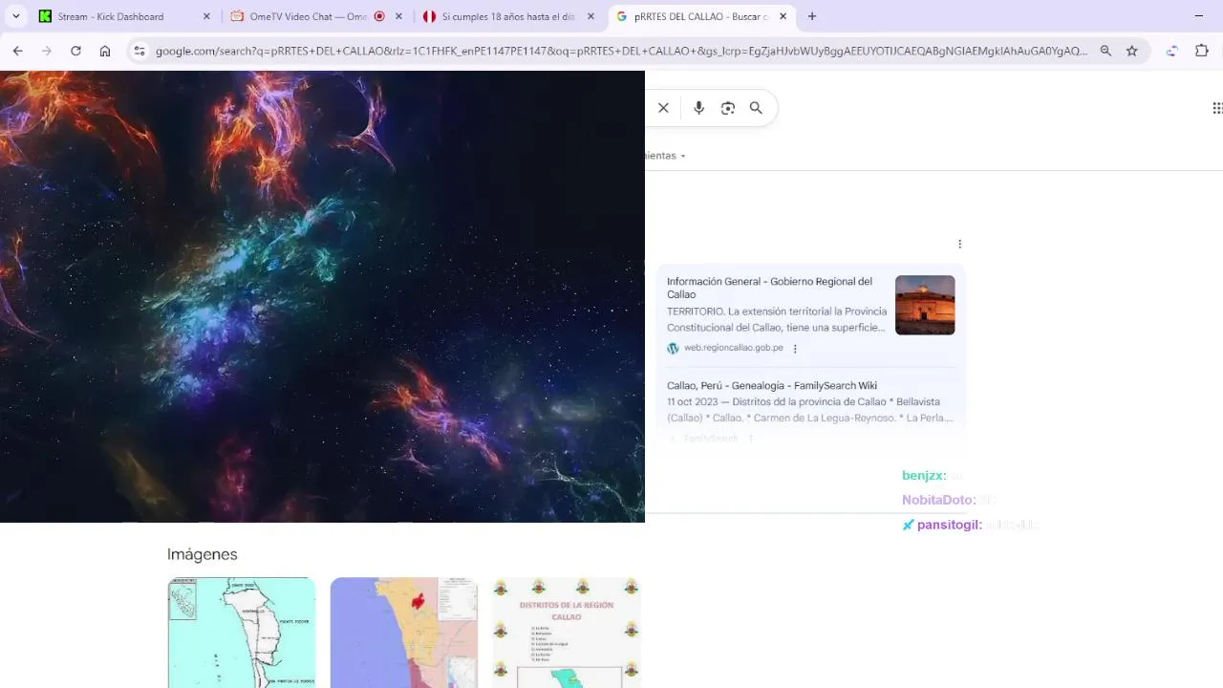Close the Stream - Kick Dashboard tab
The width and height of the screenshot is (1223, 688).
click(206, 16)
